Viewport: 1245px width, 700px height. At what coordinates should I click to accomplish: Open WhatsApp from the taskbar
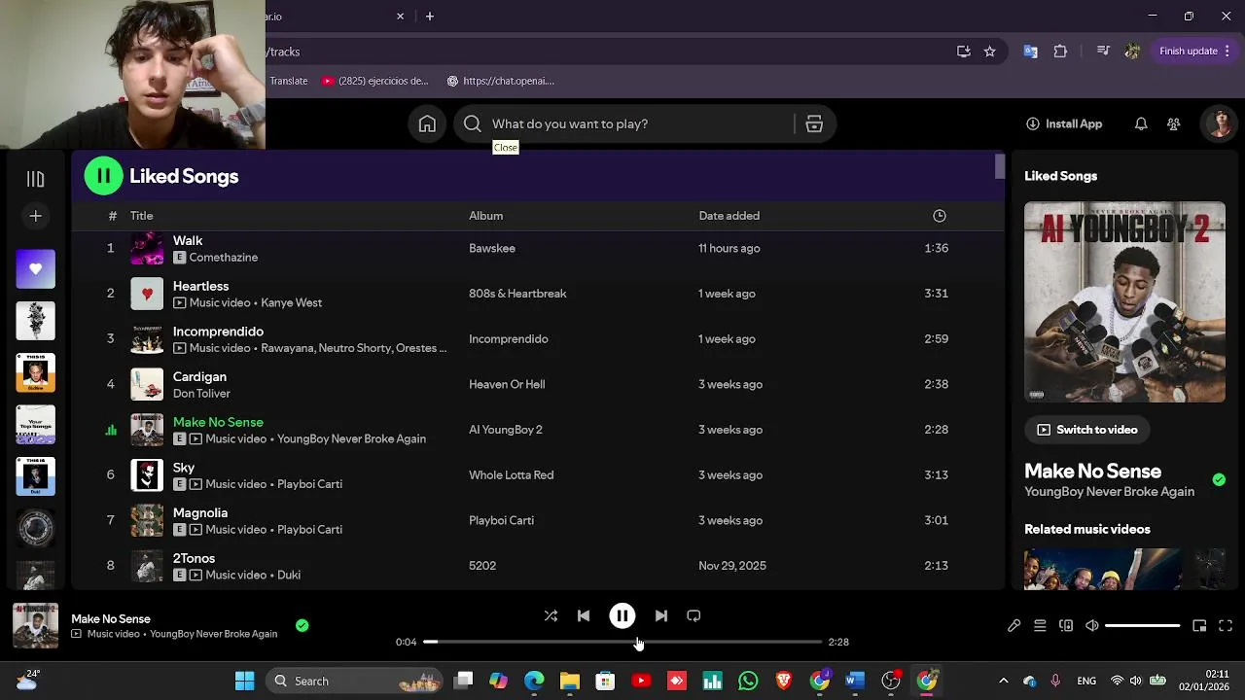click(x=747, y=681)
